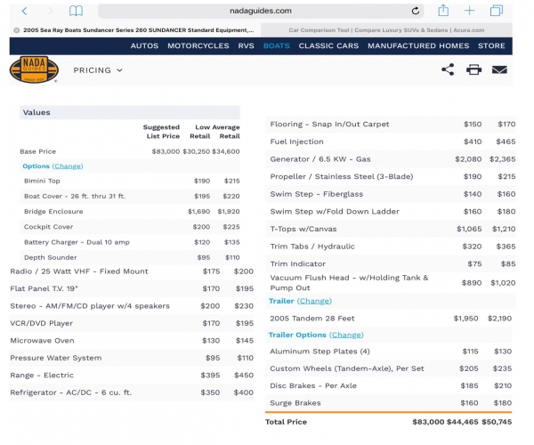The image size is (534, 445).
Task: Close the Sea Ray Boats tab
Action: coord(16,30)
